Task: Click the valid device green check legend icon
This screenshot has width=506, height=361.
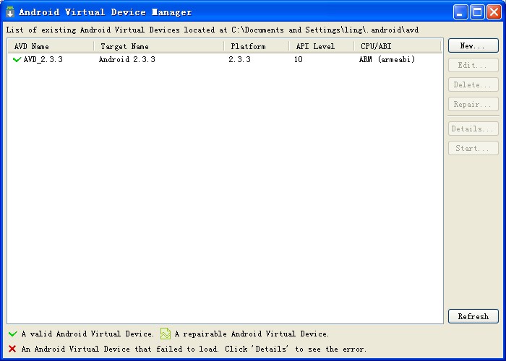Action: (12, 334)
